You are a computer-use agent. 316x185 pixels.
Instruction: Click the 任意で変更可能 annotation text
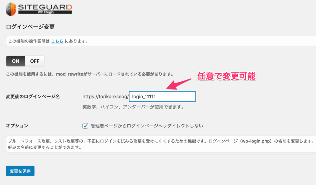227,76
